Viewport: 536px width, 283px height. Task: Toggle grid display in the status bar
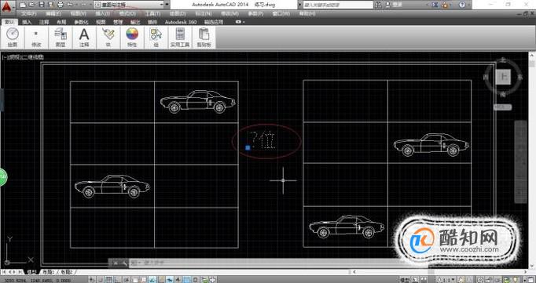click(x=108, y=280)
